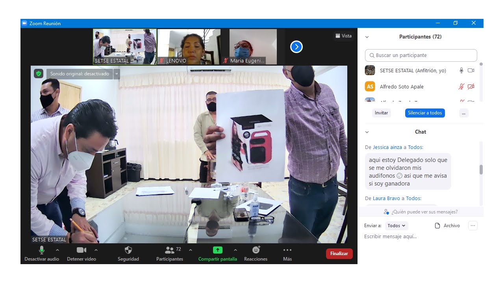Click Alfredo Soto Apale muted microphone icon
The image size is (504, 283).
461,86
